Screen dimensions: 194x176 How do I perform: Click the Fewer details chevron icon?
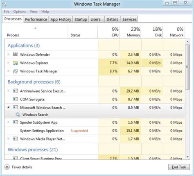pyautogui.click(x=7, y=167)
